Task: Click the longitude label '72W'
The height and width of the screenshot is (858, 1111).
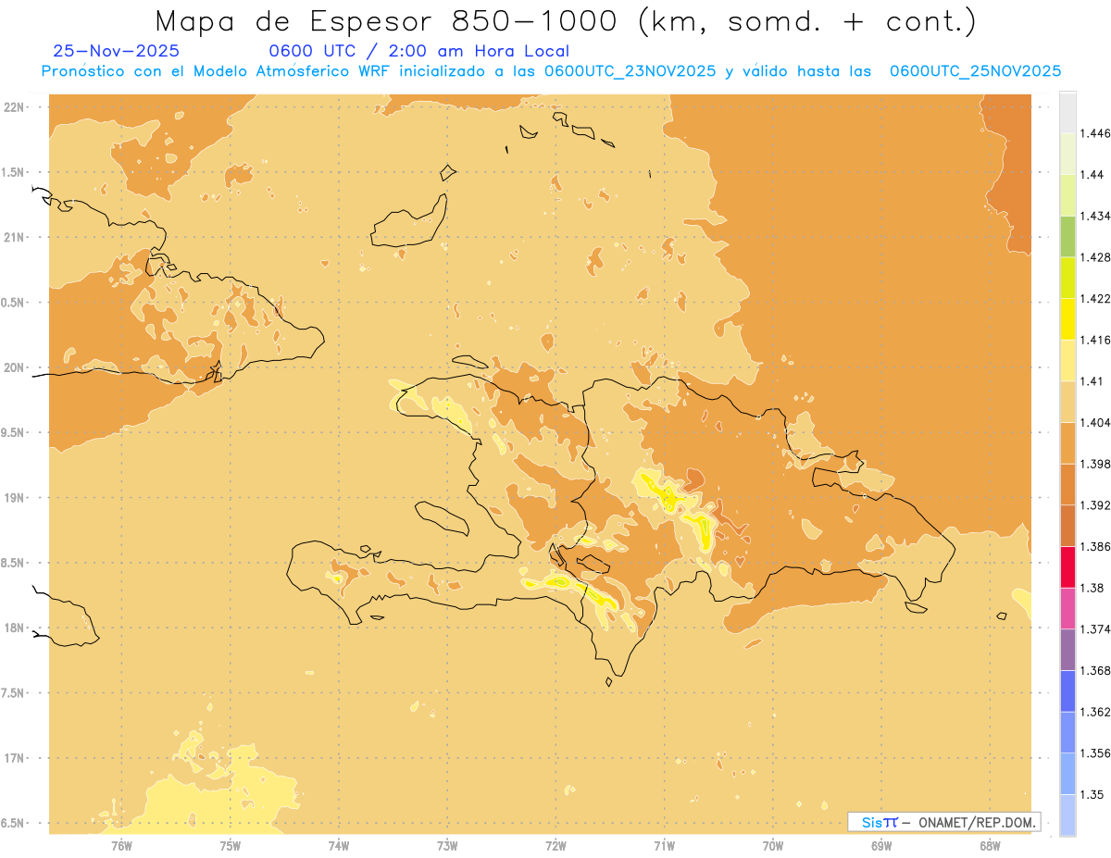Action: pyautogui.click(x=556, y=845)
